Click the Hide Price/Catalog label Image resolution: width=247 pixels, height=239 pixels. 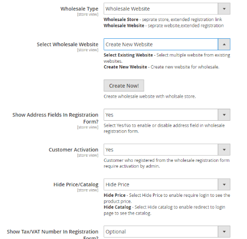click(76, 184)
